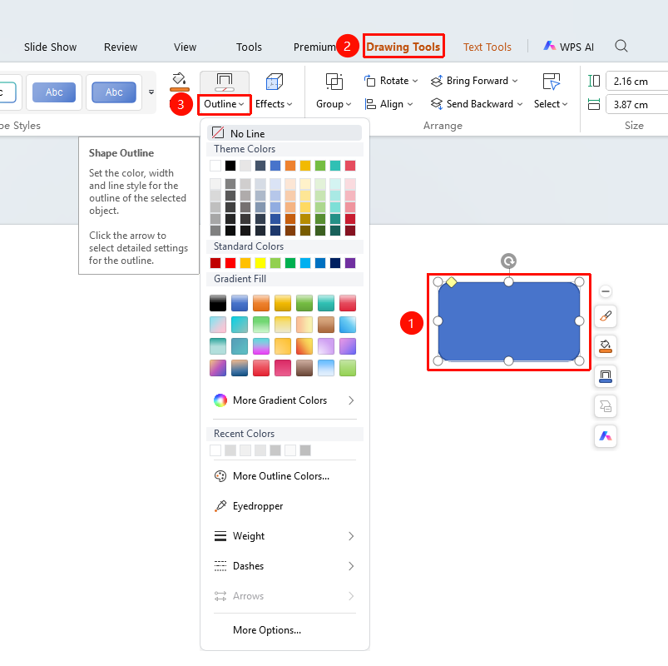The image size is (668, 666).
Task: Open the View tab
Action: click(185, 47)
